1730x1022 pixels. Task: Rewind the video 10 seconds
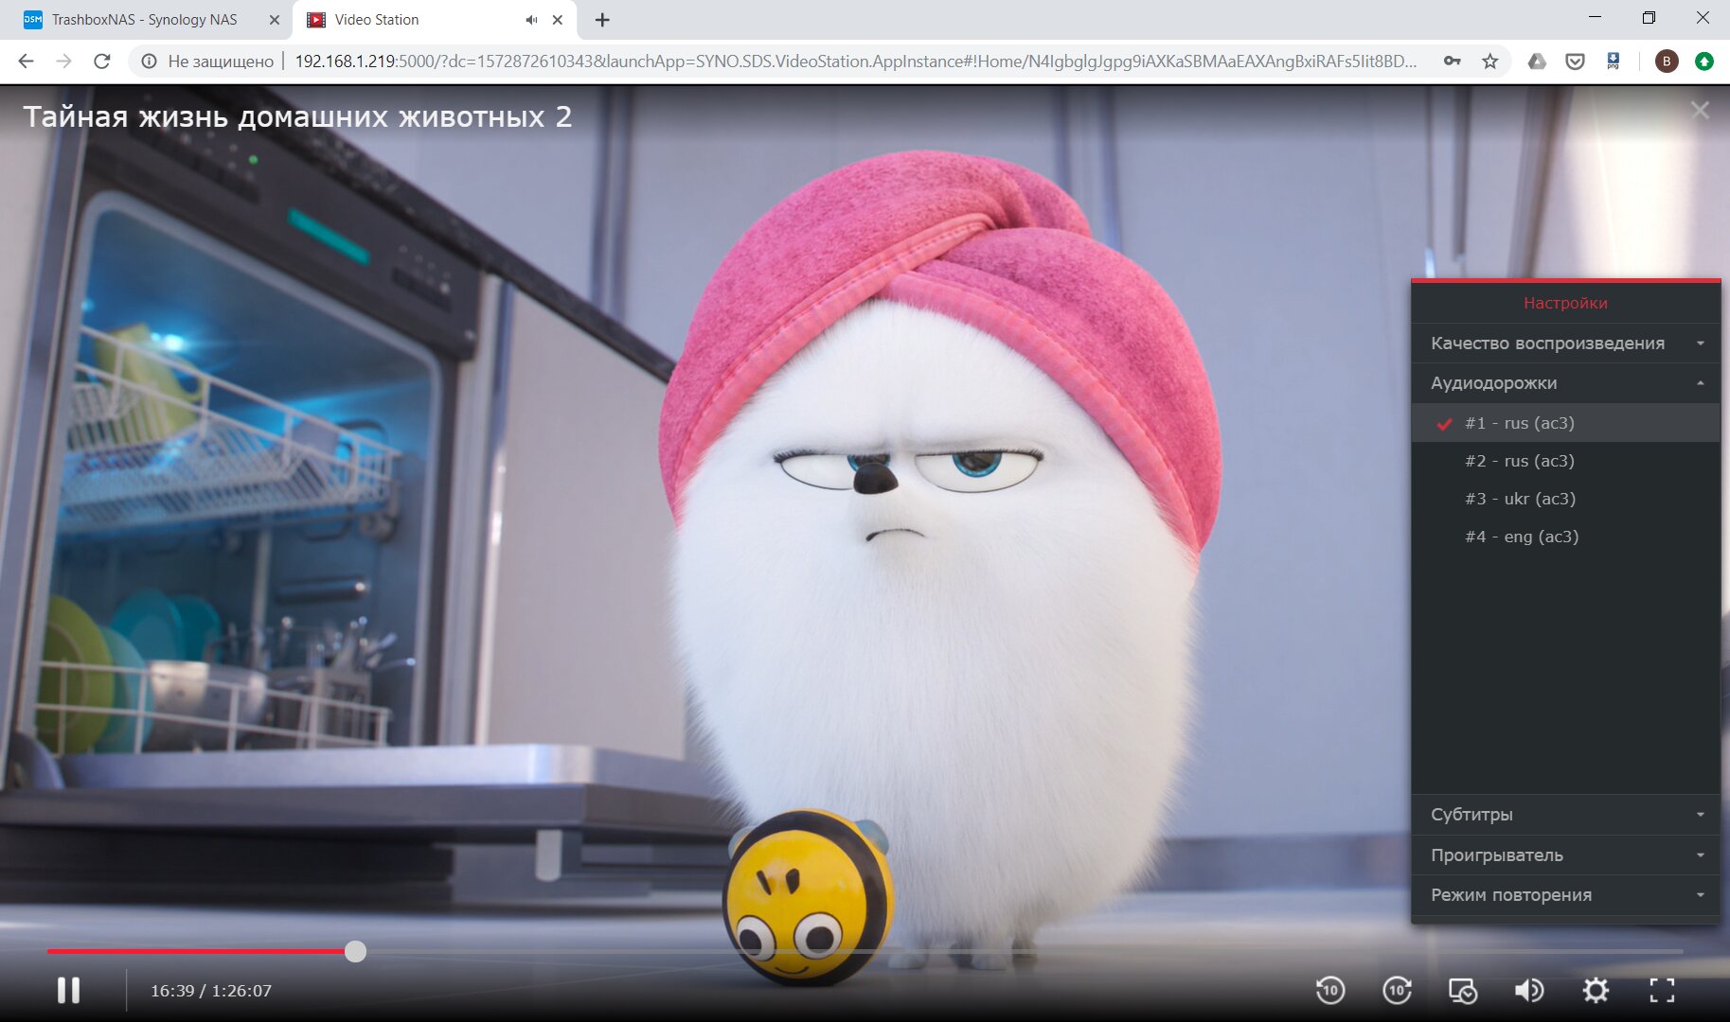pyautogui.click(x=1330, y=990)
